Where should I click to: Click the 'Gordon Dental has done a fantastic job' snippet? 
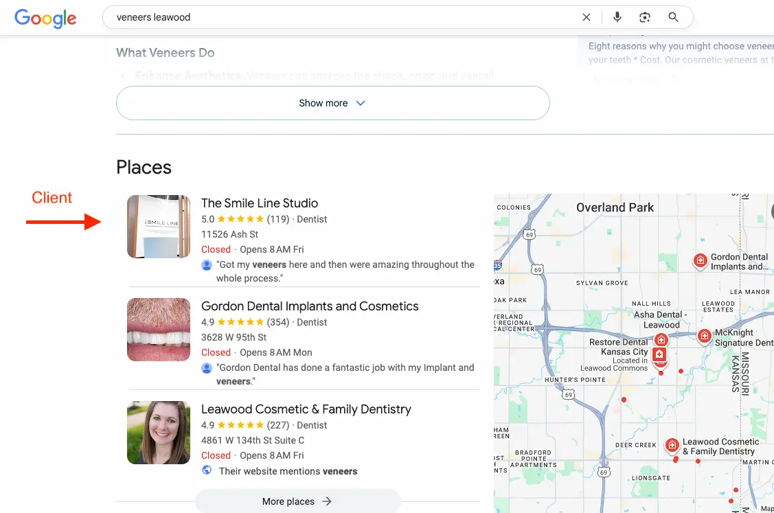click(x=345, y=374)
